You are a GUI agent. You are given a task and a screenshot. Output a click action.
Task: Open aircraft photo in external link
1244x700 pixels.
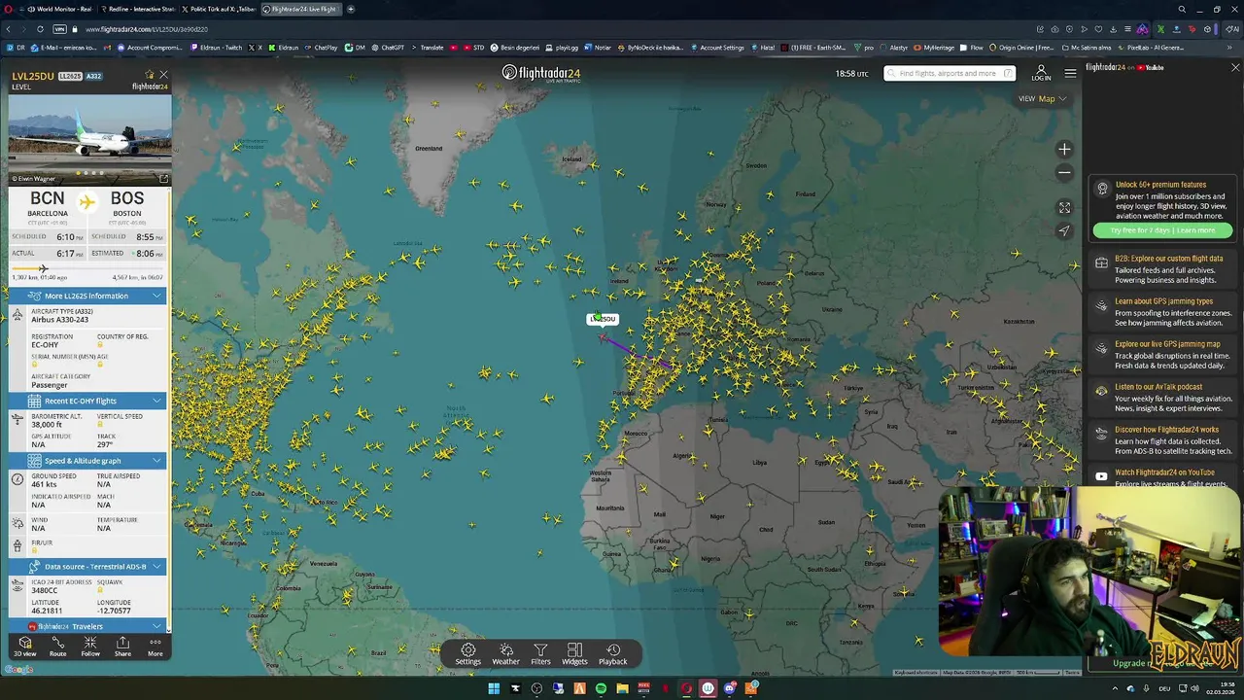[x=163, y=179]
